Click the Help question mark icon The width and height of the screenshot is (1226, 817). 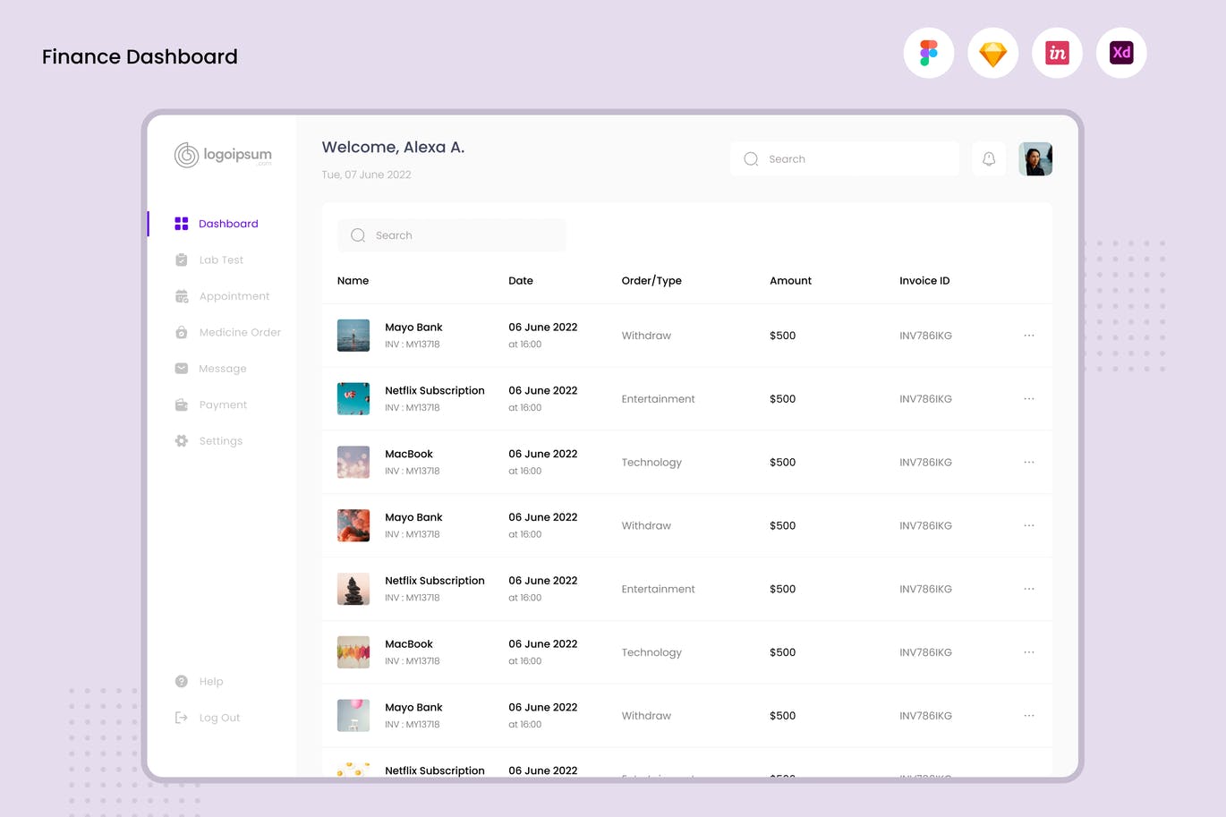tap(182, 681)
